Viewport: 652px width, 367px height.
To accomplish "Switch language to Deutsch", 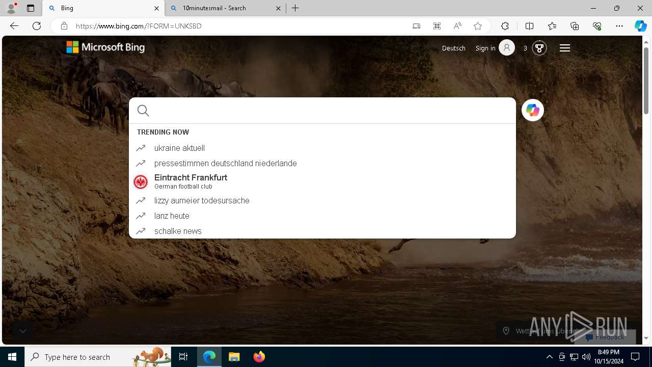I will [454, 48].
